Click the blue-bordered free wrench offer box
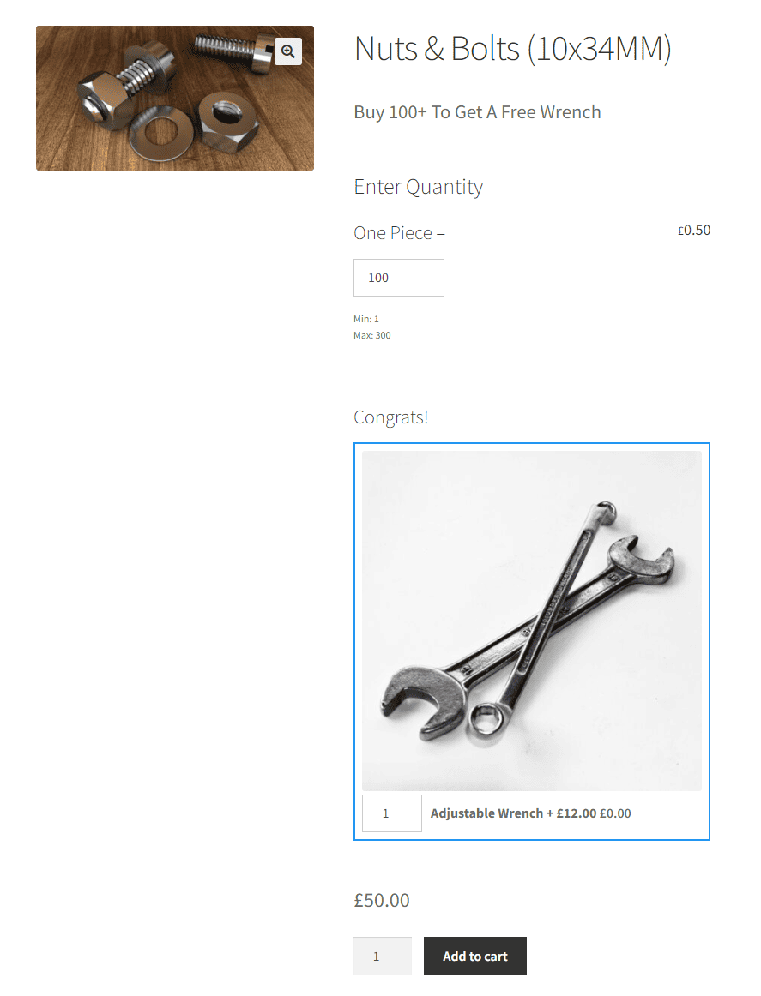Viewport: 761px width, 996px height. pyautogui.click(x=531, y=641)
